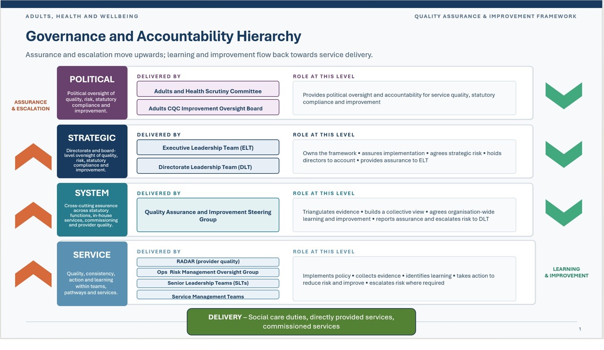Viewport: 604px width, 350px height.
Task: Select the orange up chevron beside SYSTEM
Action: tap(33, 215)
